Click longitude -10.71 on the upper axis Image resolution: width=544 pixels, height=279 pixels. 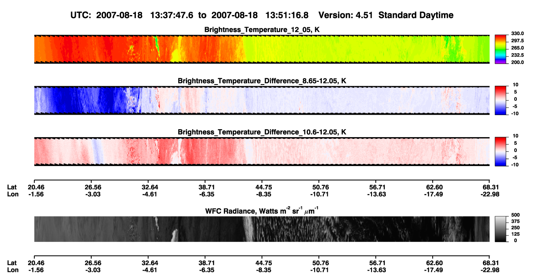click(319, 194)
